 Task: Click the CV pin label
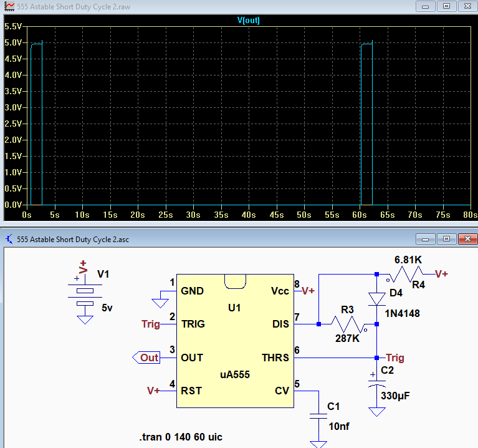click(282, 391)
